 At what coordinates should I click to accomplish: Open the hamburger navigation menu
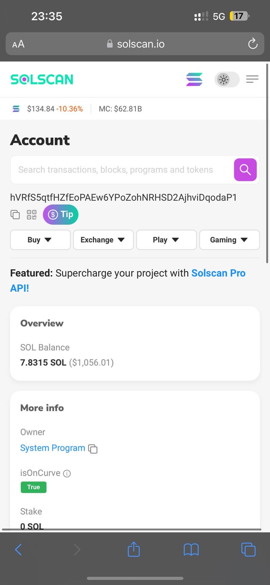[x=252, y=79]
